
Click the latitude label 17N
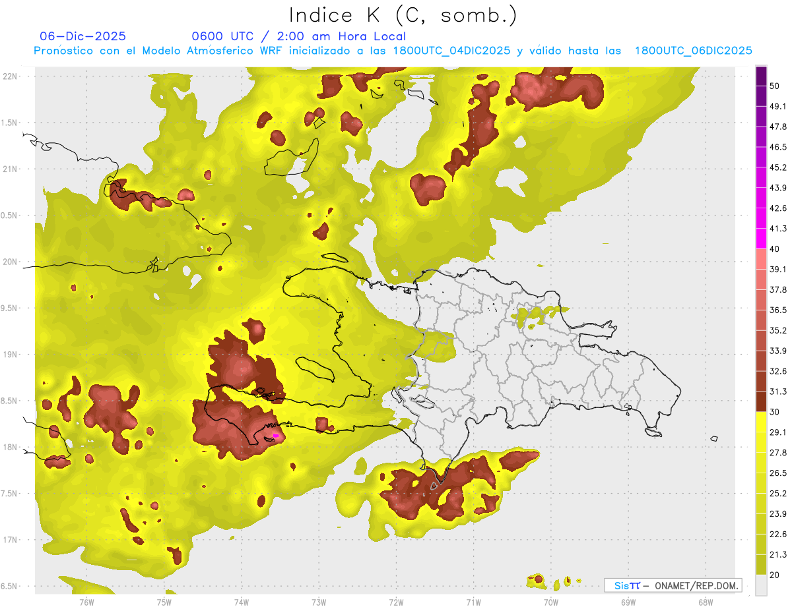tap(11, 540)
